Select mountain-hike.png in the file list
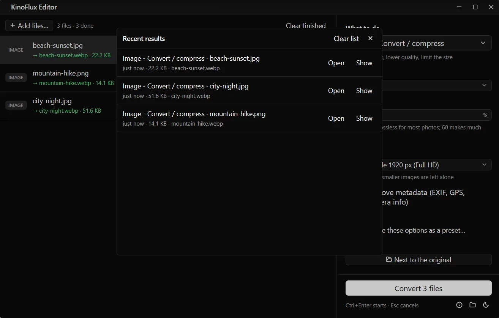The image size is (499, 318). tap(58, 77)
